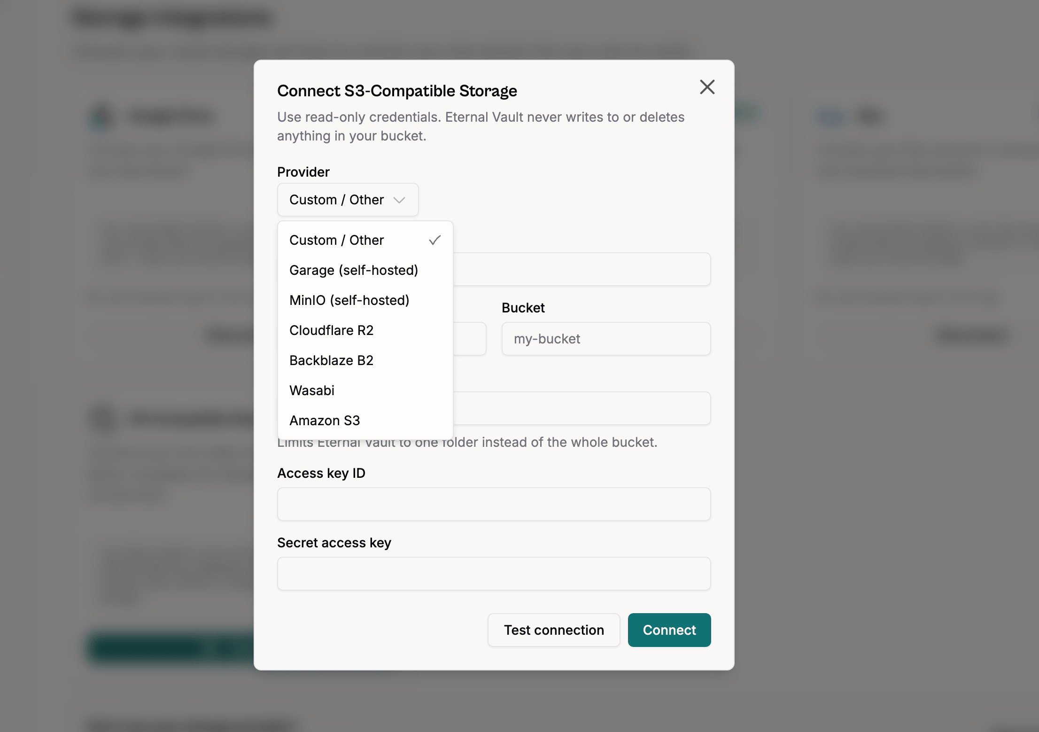Click the green Connect button

pos(669,630)
